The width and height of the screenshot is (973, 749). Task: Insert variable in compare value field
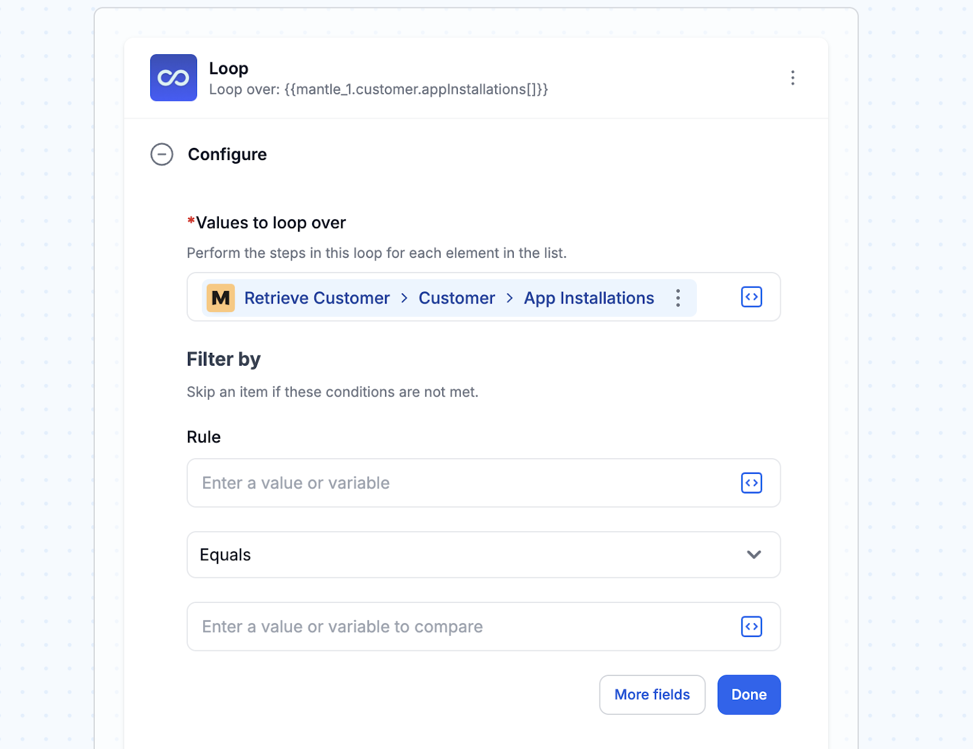click(x=752, y=627)
